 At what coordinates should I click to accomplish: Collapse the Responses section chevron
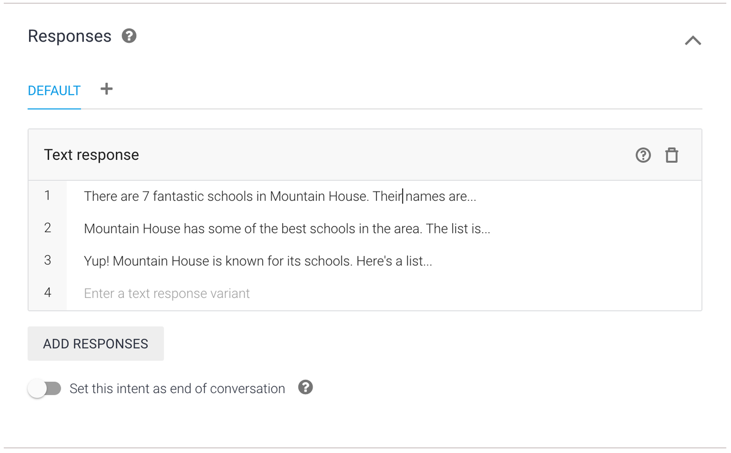pyautogui.click(x=693, y=41)
